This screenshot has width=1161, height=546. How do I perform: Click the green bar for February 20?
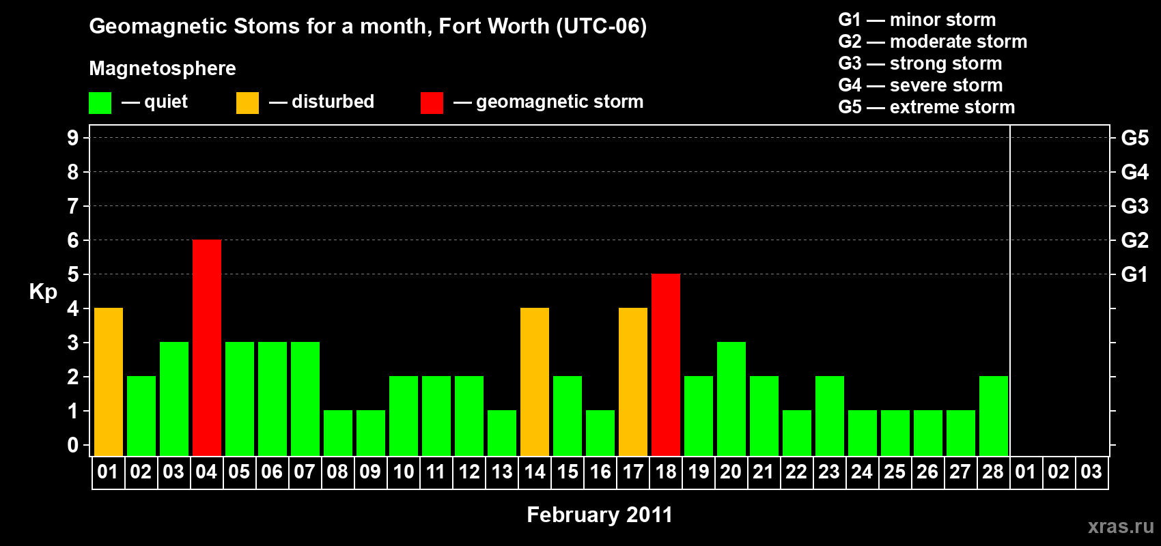coord(731,399)
